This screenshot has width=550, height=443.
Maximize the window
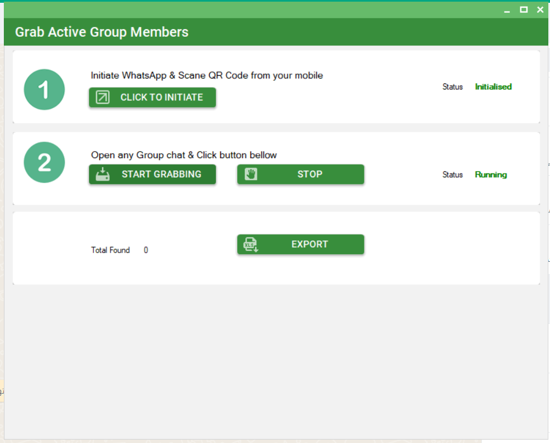point(524,10)
